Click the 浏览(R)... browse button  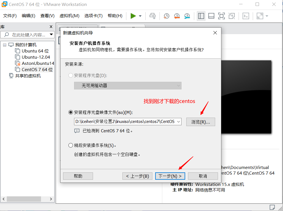(200, 122)
